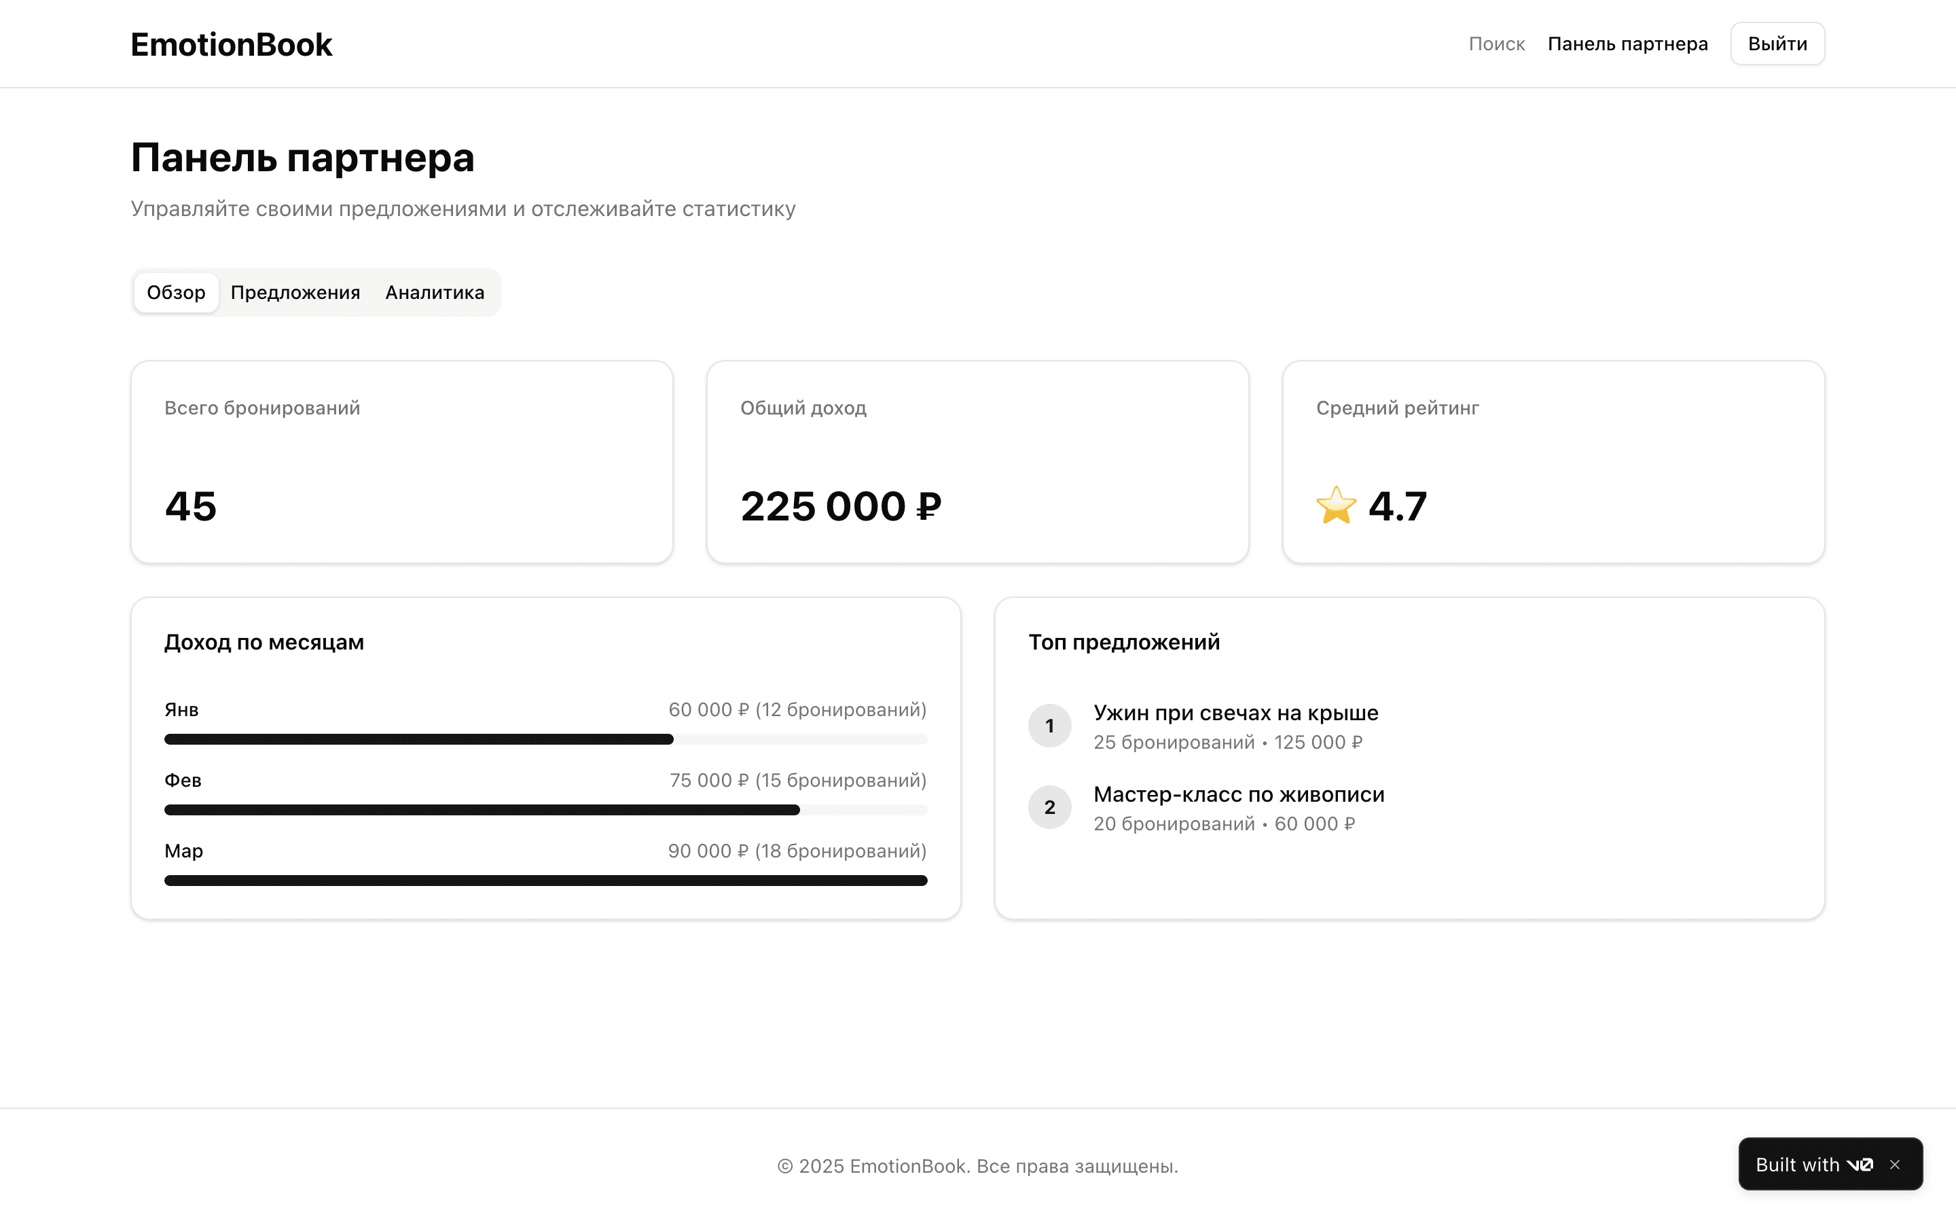Close the Built with v0 badge
Image resolution: width=1956 pixels, height=1223 pixels.
1895,1164
